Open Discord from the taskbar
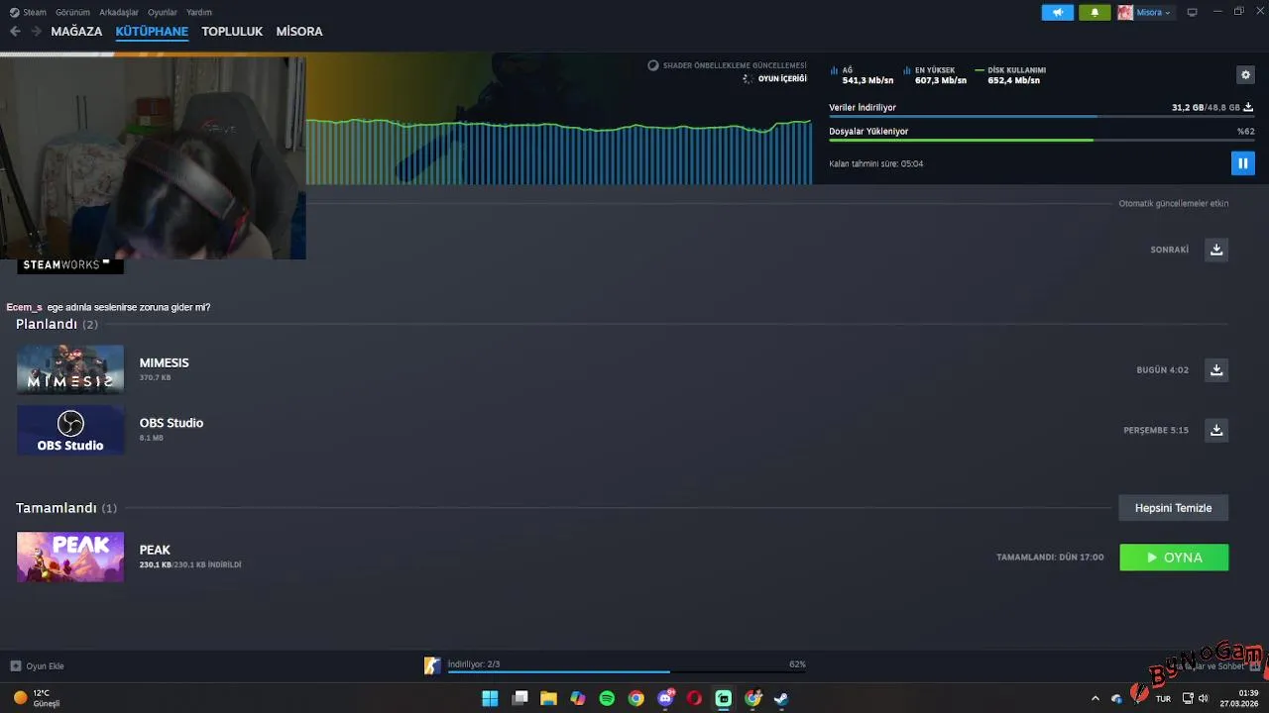Screen dimensions: 1269x713 (665, 698)
